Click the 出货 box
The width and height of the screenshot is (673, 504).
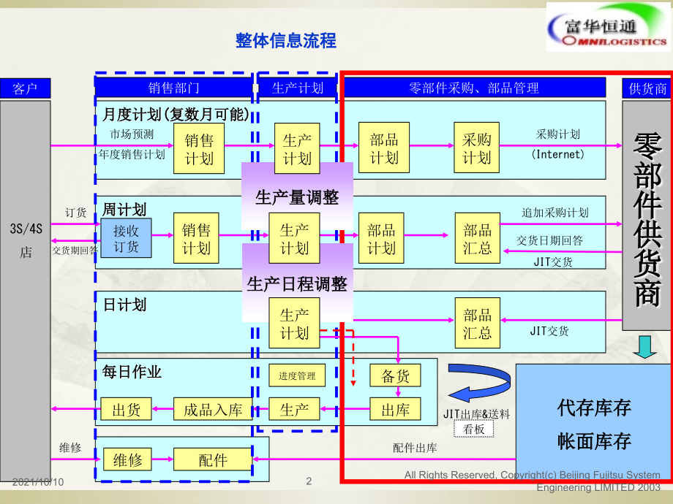click(126, 409)
